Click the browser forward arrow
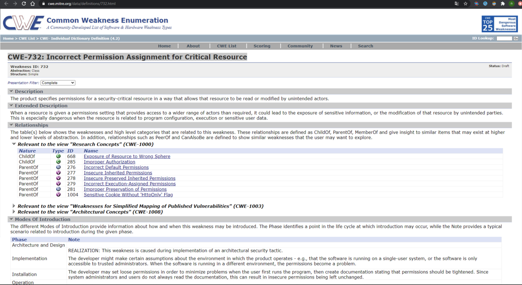The width and height of the screenshot is (522, 285). click(15, 3)
